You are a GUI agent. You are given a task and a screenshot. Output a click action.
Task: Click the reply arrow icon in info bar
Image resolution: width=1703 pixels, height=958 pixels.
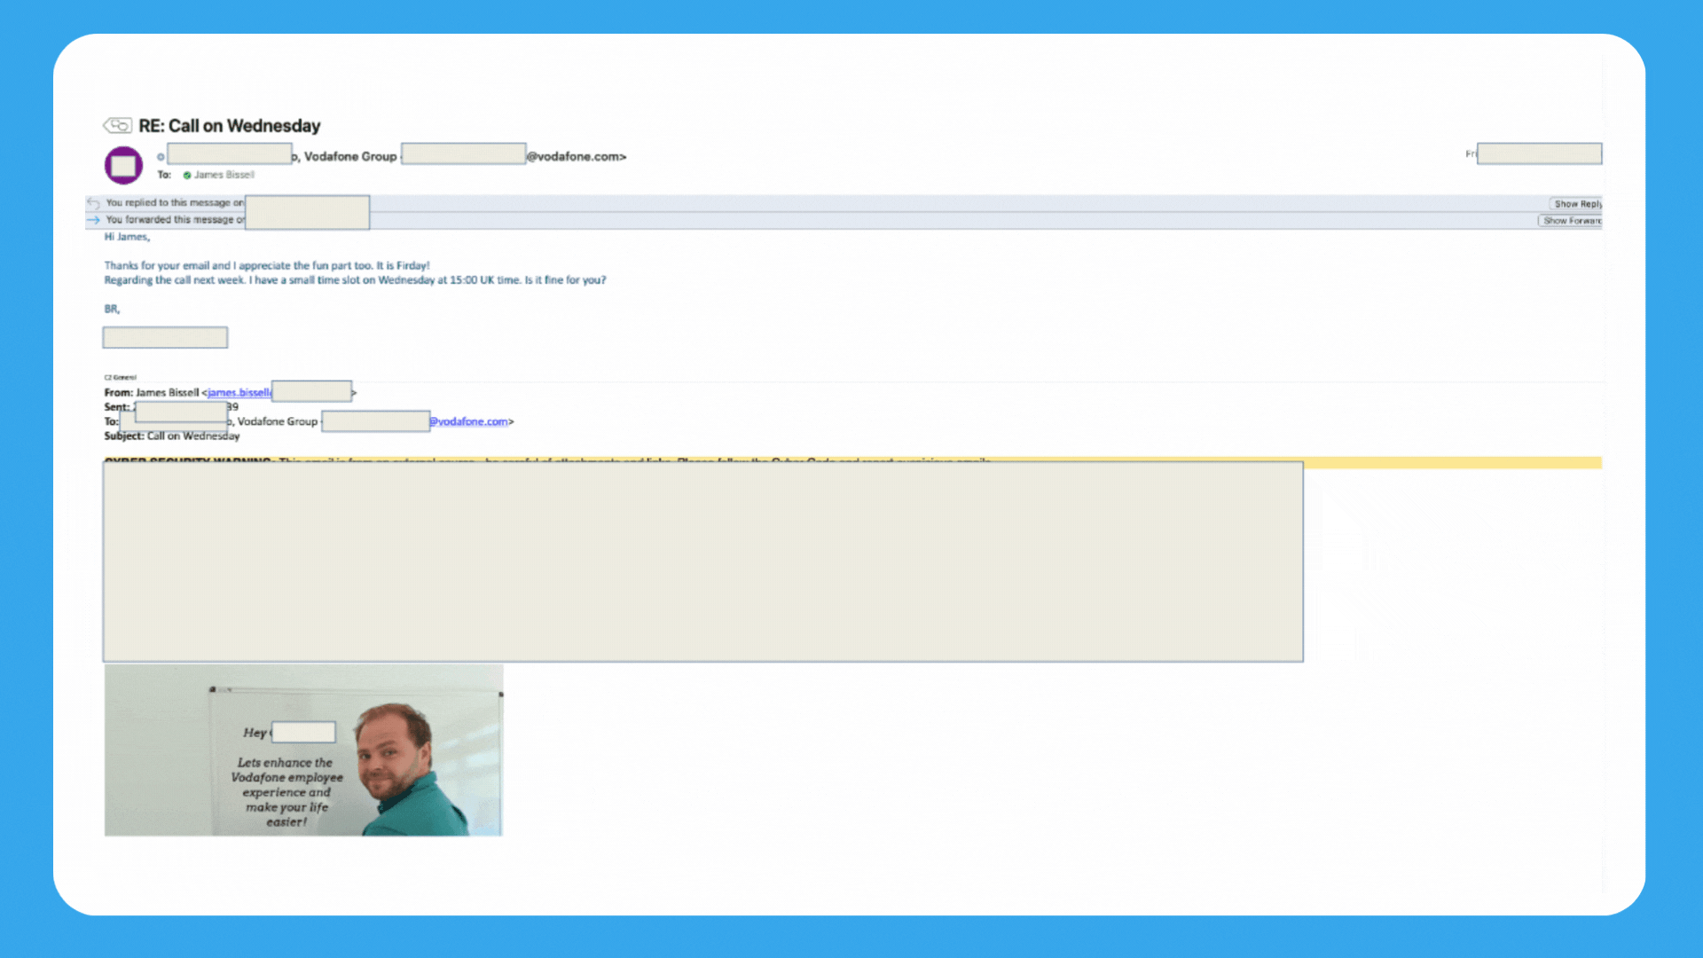pos(94,203)
